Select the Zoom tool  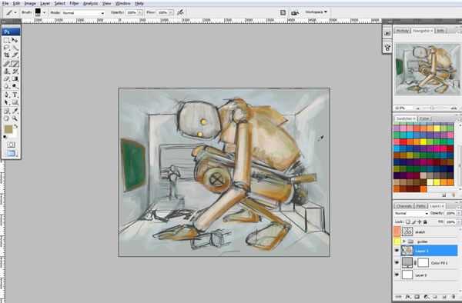[15, 118]
